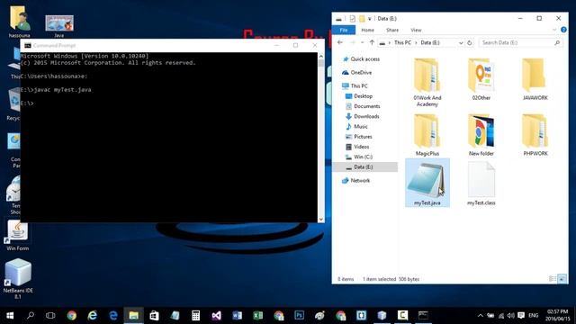The height and width of the screenshot is (324, 576).
Task: Select the PHPWORK folder
Action: click(535, 135)
